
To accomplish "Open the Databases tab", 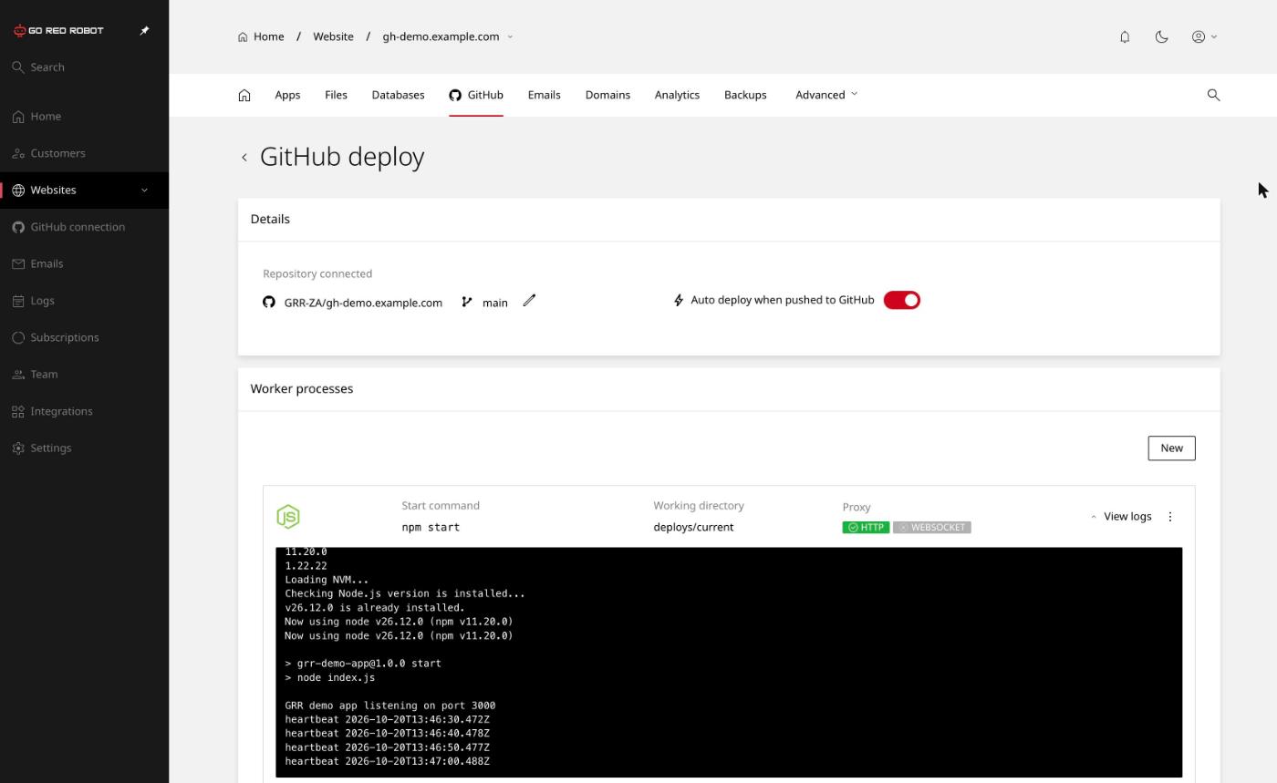I will point(398,95).
